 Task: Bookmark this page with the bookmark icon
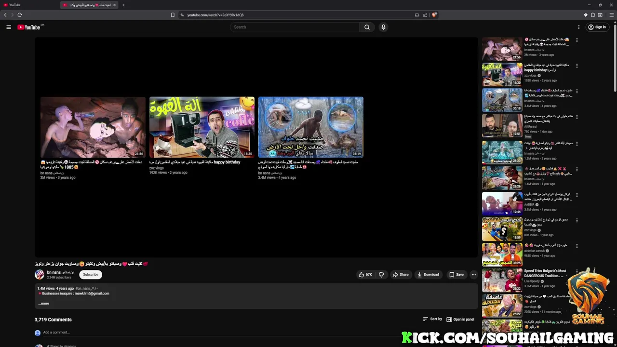point(173,15)
